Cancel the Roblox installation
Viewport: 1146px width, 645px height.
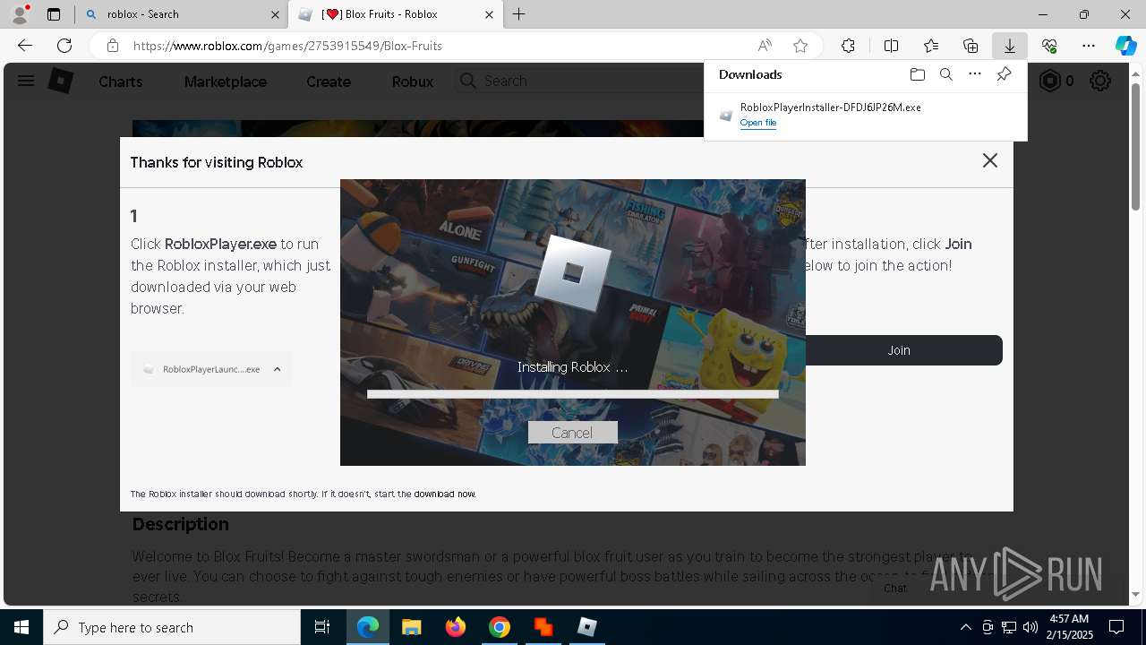[x=572, y=433]
